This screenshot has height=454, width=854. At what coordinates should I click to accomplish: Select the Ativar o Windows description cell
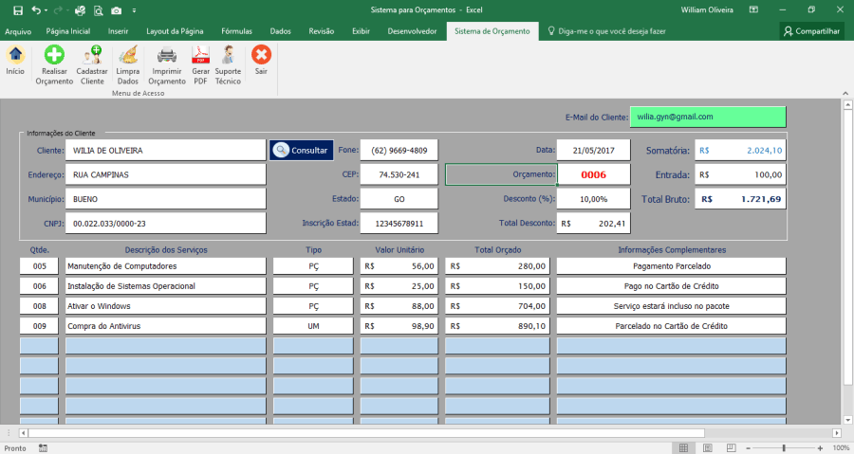[x=165, y=306]
